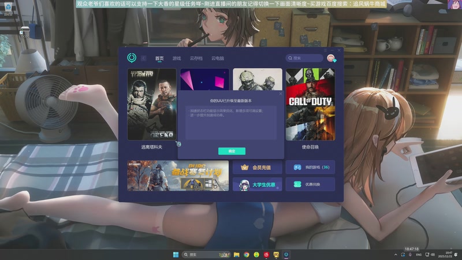462x260 pixels.
Task: Open the UU hamburger menu icon
Action: [x=325, y=50]
